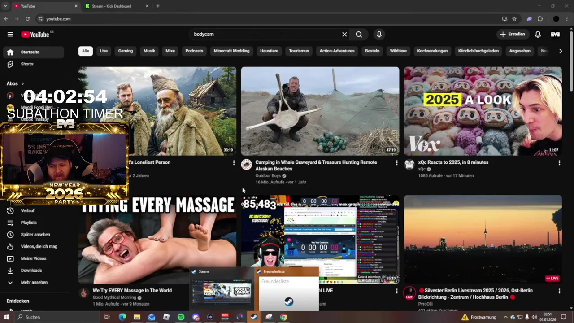Open Später ansehen list
This screenshot has height=323, width=574.
click(x=34, y=235)
